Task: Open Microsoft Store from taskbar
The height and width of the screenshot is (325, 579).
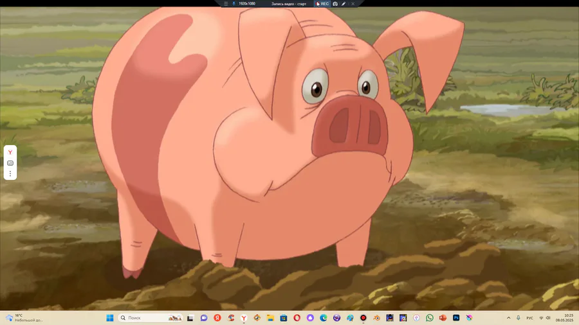Action: (x=284, y=318)
